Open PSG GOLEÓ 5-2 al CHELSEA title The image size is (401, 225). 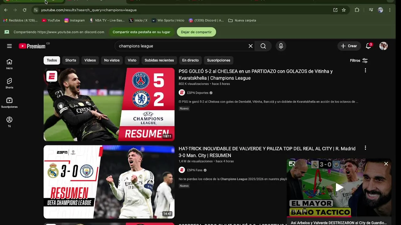(256, 75)
